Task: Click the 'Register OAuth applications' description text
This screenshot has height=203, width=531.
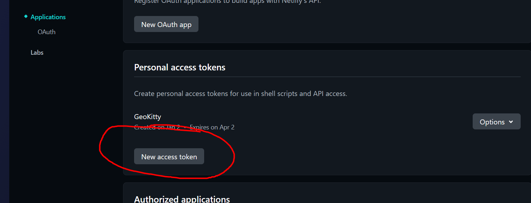Action: pos(228,2)
